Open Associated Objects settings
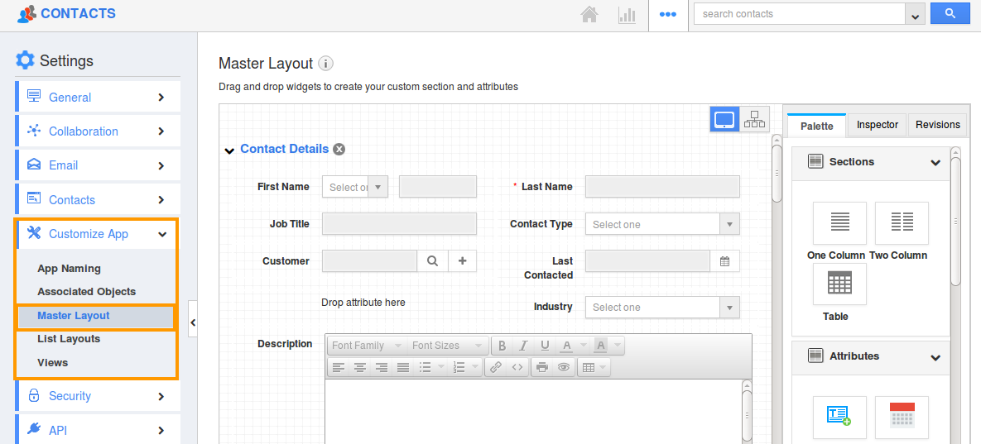Screen dimensions: 981x444 pos(86,292)
